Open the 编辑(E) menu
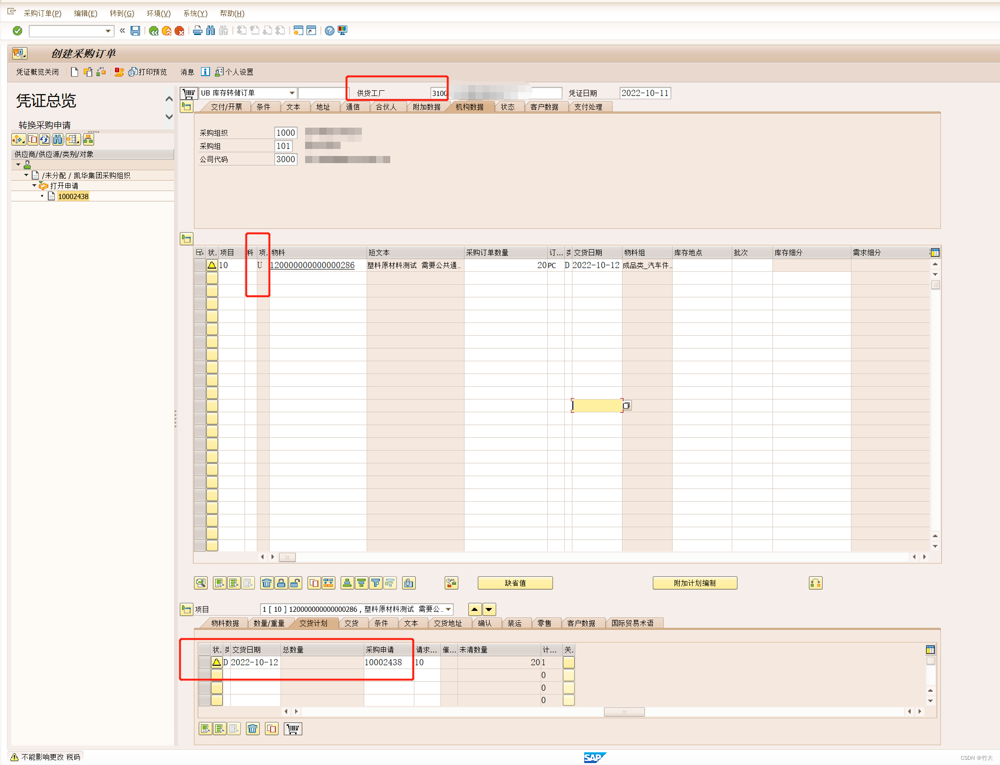Viewport: 1000px width, 765px height. click(86, 13)
